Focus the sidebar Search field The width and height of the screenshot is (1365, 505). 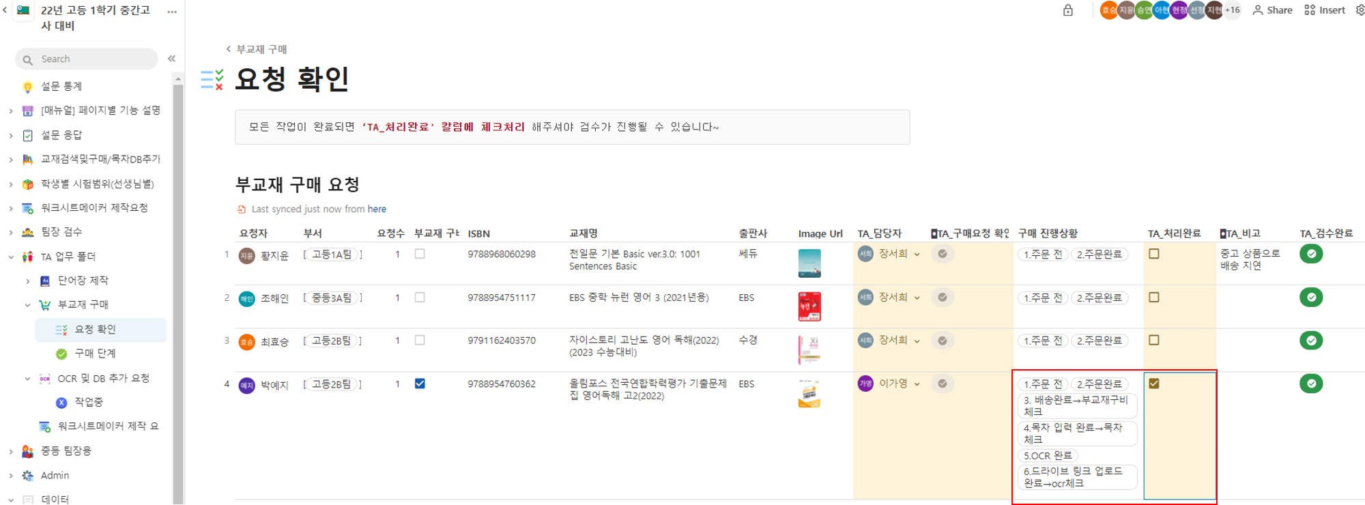[87, 59]
